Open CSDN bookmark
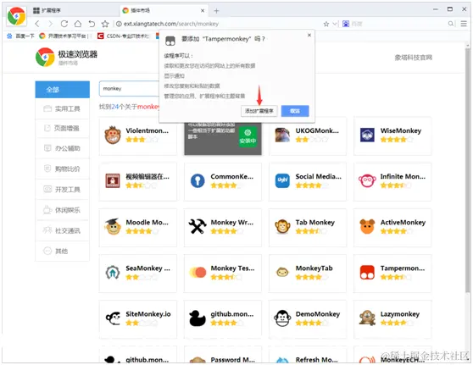This screenshot has width=473, height=365. click(123, 36)
